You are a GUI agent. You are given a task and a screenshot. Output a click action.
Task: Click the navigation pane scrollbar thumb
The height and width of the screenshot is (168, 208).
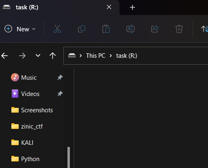click(x=69, y=157)
